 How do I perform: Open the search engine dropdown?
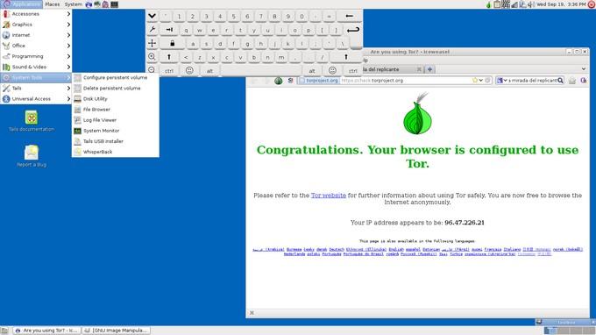pyautogui.click(x=501, y=81)
